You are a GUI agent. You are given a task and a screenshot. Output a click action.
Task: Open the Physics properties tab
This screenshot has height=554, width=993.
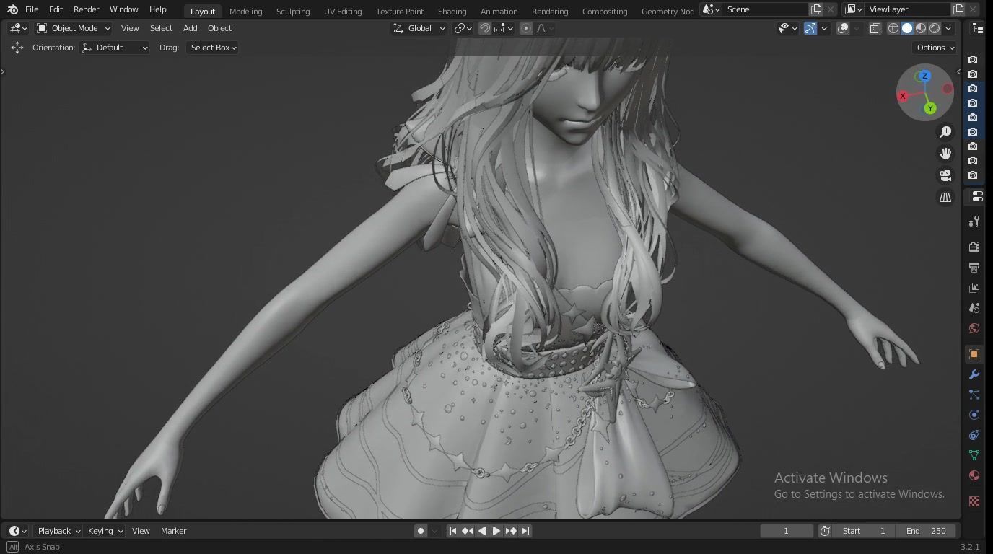coord(974,415)
